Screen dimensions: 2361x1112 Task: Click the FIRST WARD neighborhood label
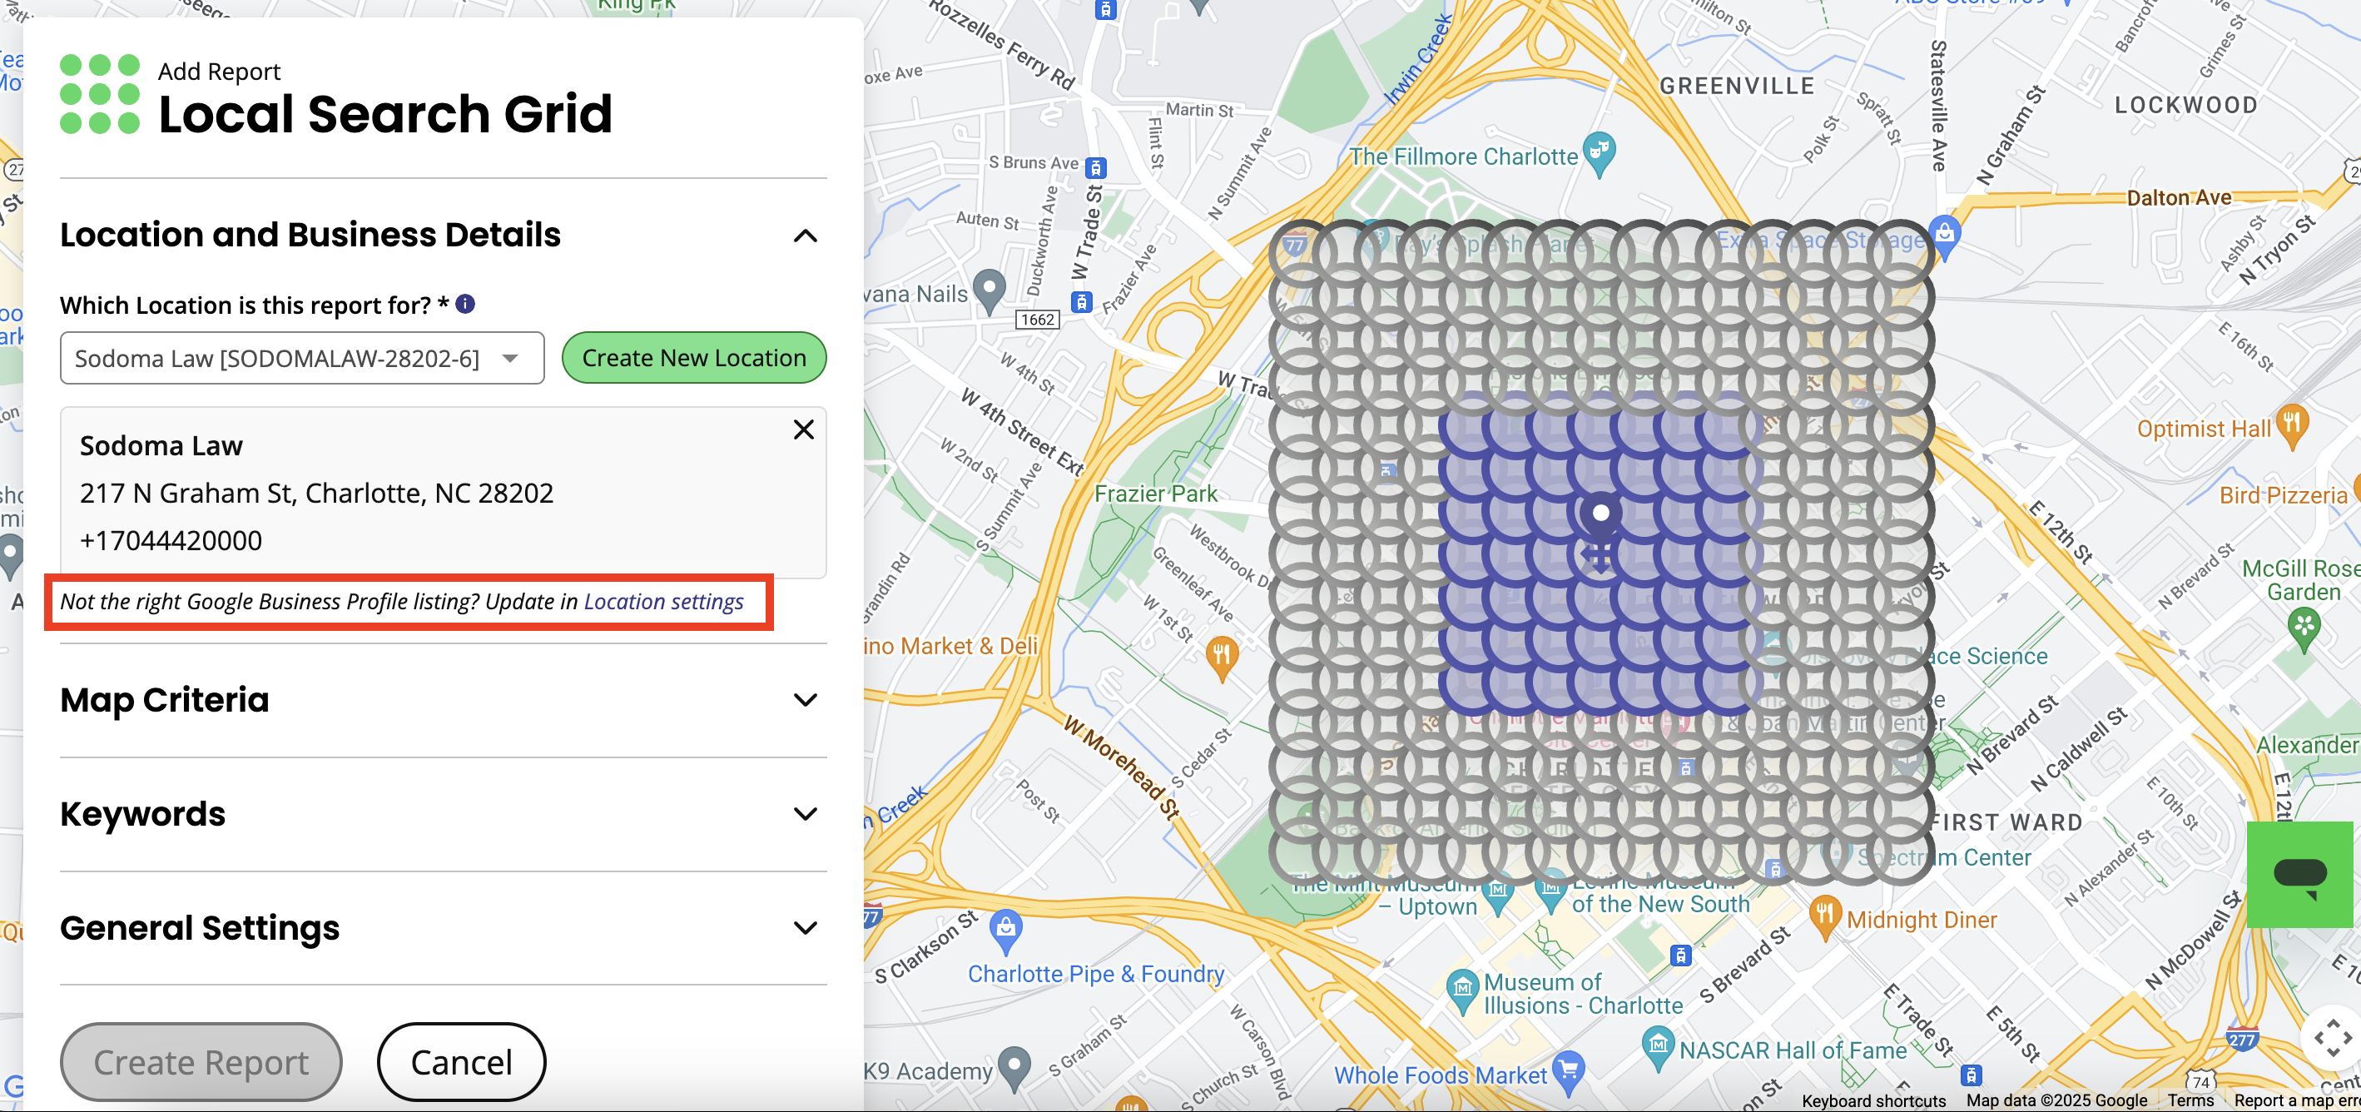coord(2006,822)
